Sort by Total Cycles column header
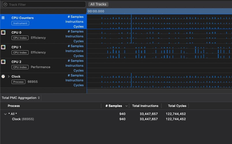Screen dimensions: 232x144 (177, 106)
